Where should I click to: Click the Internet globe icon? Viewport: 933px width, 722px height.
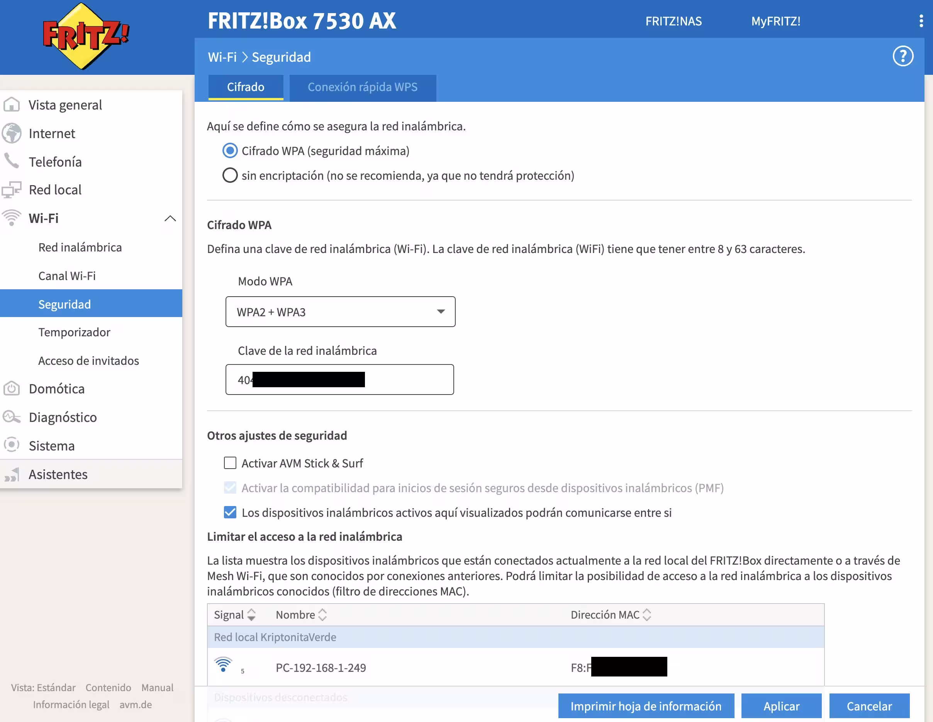(12, 133)
